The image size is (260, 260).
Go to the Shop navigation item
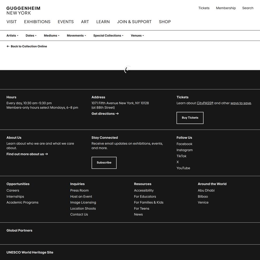(165, 22)
